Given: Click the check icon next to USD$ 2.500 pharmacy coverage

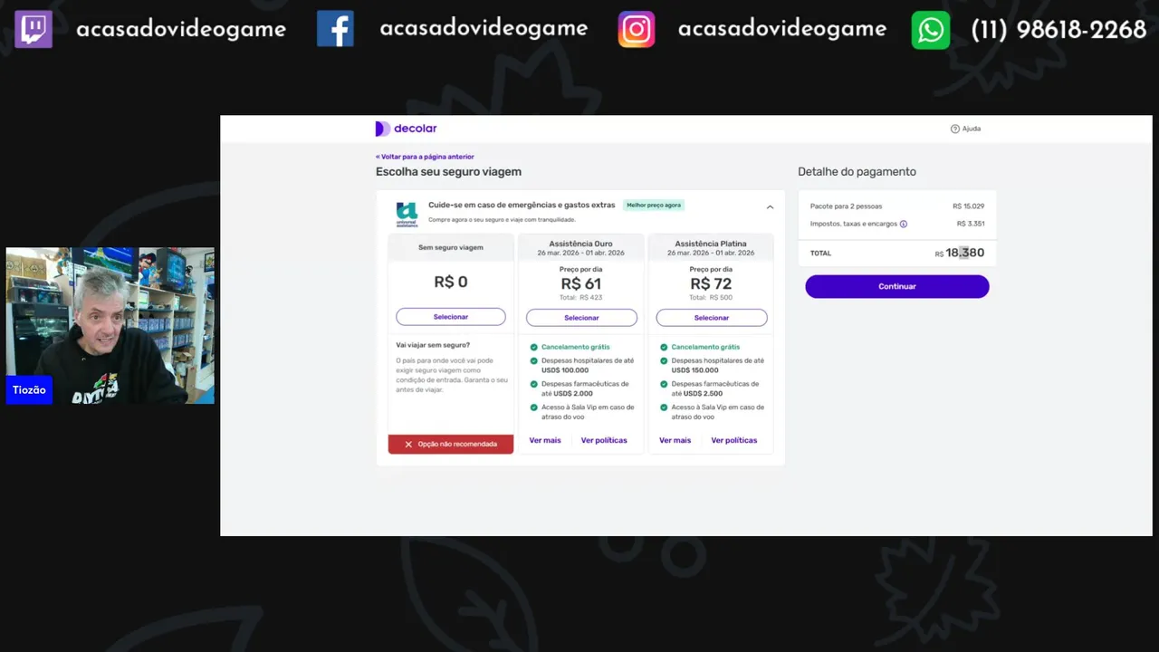Looking at the screenshot, I should [x=664, y=384].
